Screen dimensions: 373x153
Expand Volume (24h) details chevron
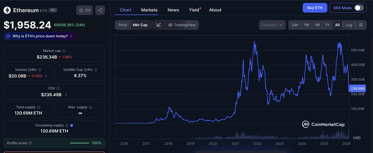46,76
